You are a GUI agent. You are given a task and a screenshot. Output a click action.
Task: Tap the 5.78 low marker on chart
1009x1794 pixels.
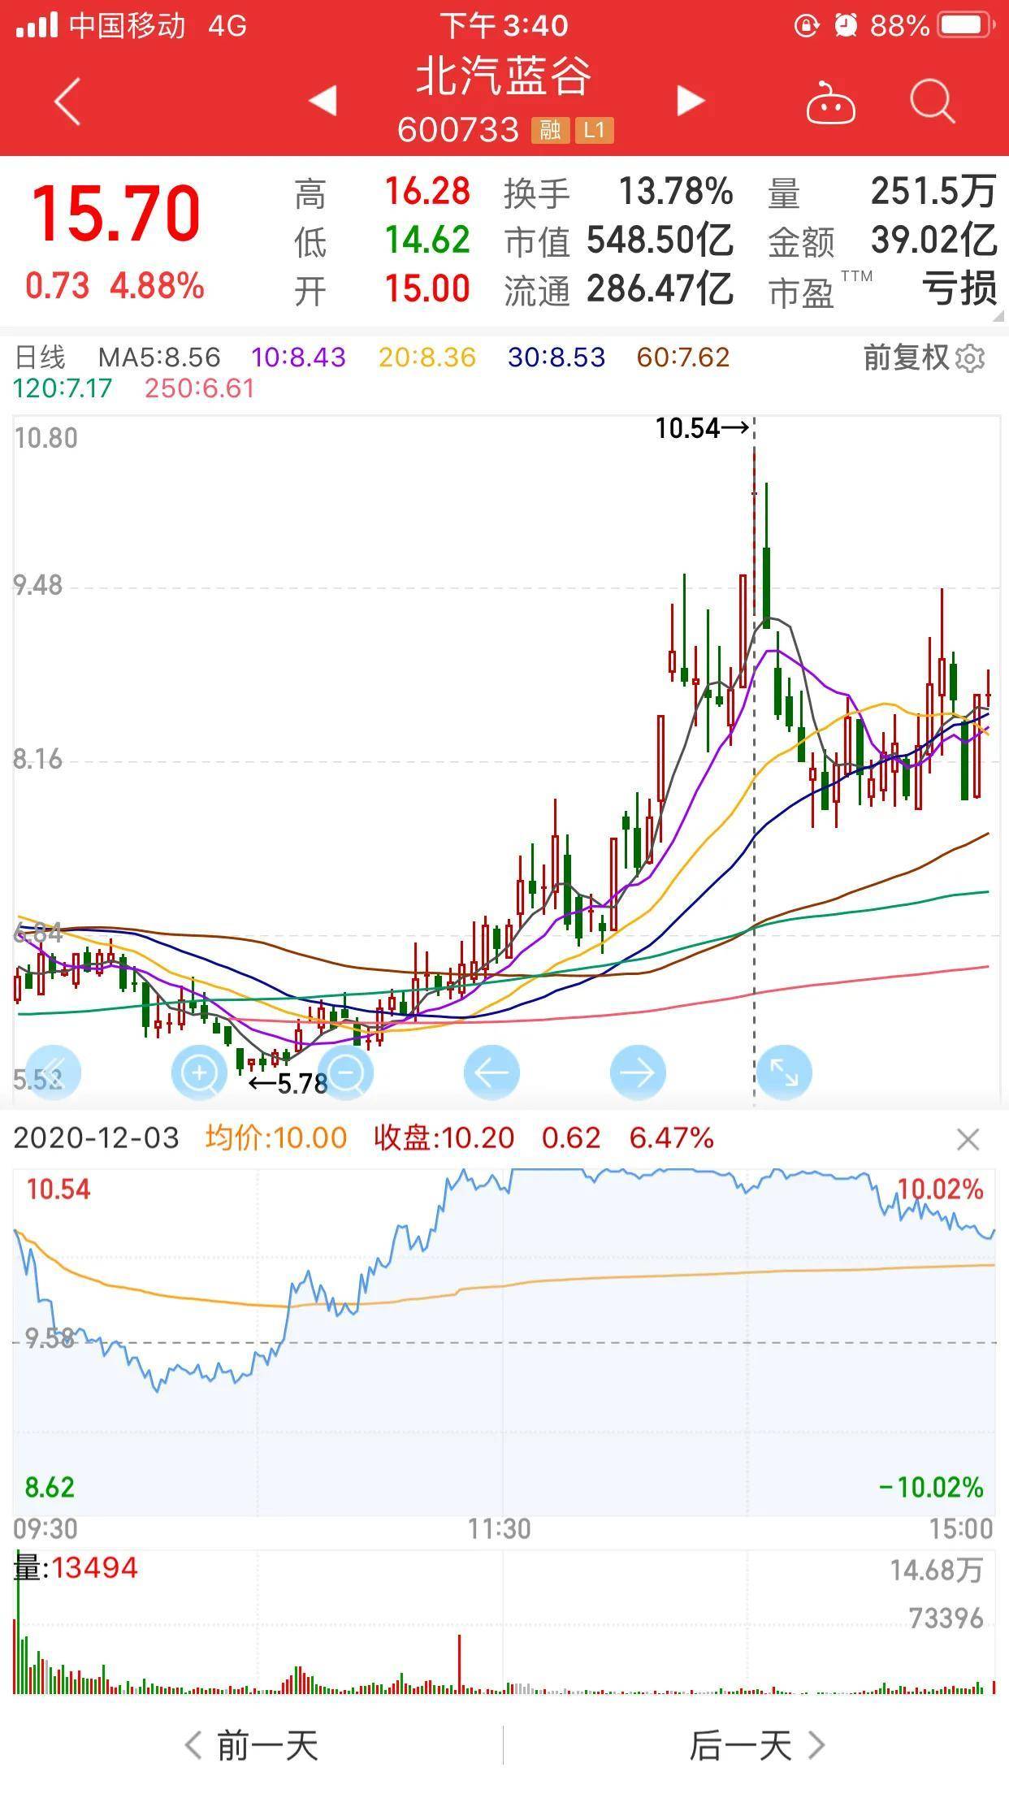pos(288,1084)
